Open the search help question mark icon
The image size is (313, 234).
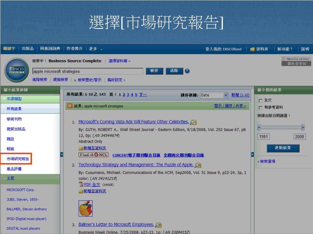pyautogui.click(x=187, y=71)
